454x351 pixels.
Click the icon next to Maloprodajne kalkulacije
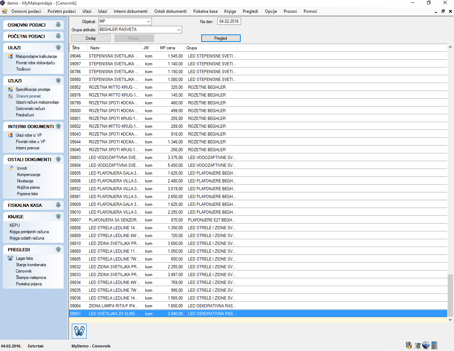pyautogui.click(x=10, y=56)
